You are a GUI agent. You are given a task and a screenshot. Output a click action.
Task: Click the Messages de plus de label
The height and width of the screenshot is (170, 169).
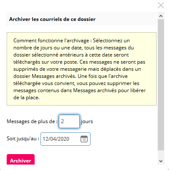pyautogui.click(x=32, y=121)
